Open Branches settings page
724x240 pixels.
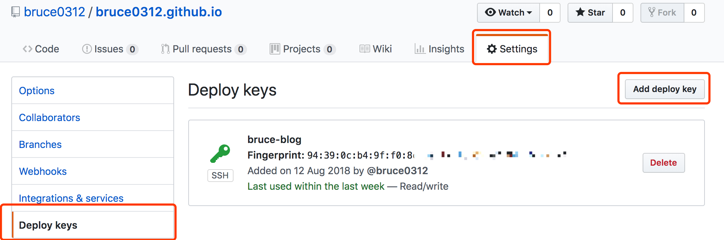40,144
